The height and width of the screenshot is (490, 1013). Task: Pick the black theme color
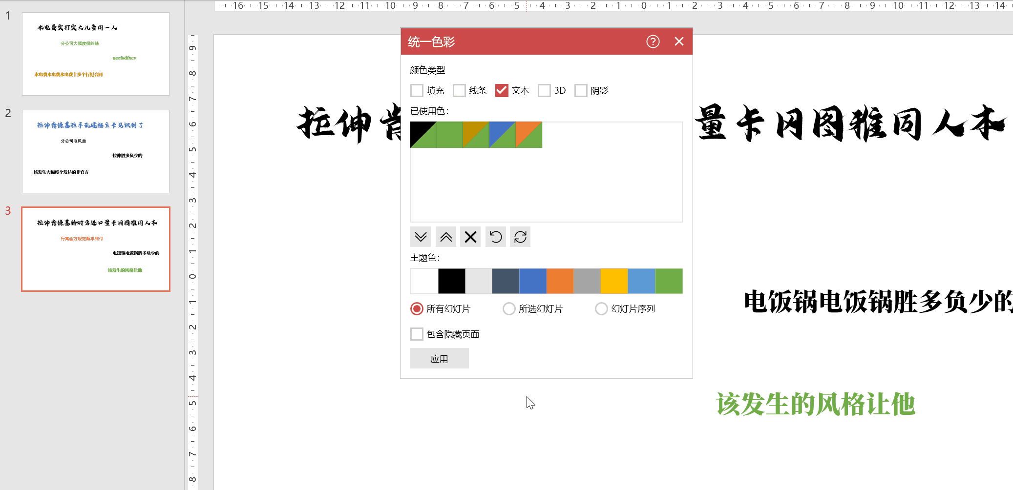(x=452, y=281)
